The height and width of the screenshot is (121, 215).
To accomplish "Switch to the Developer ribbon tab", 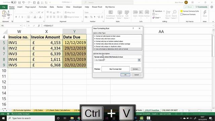I will click(77, 7).
